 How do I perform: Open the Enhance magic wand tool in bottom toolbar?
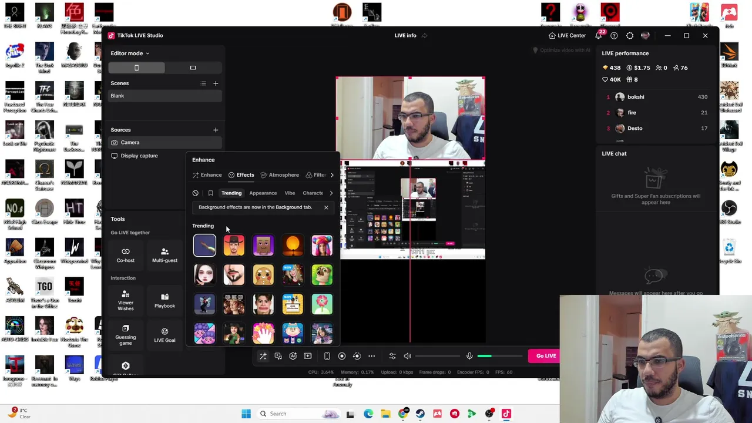[263, 356]
